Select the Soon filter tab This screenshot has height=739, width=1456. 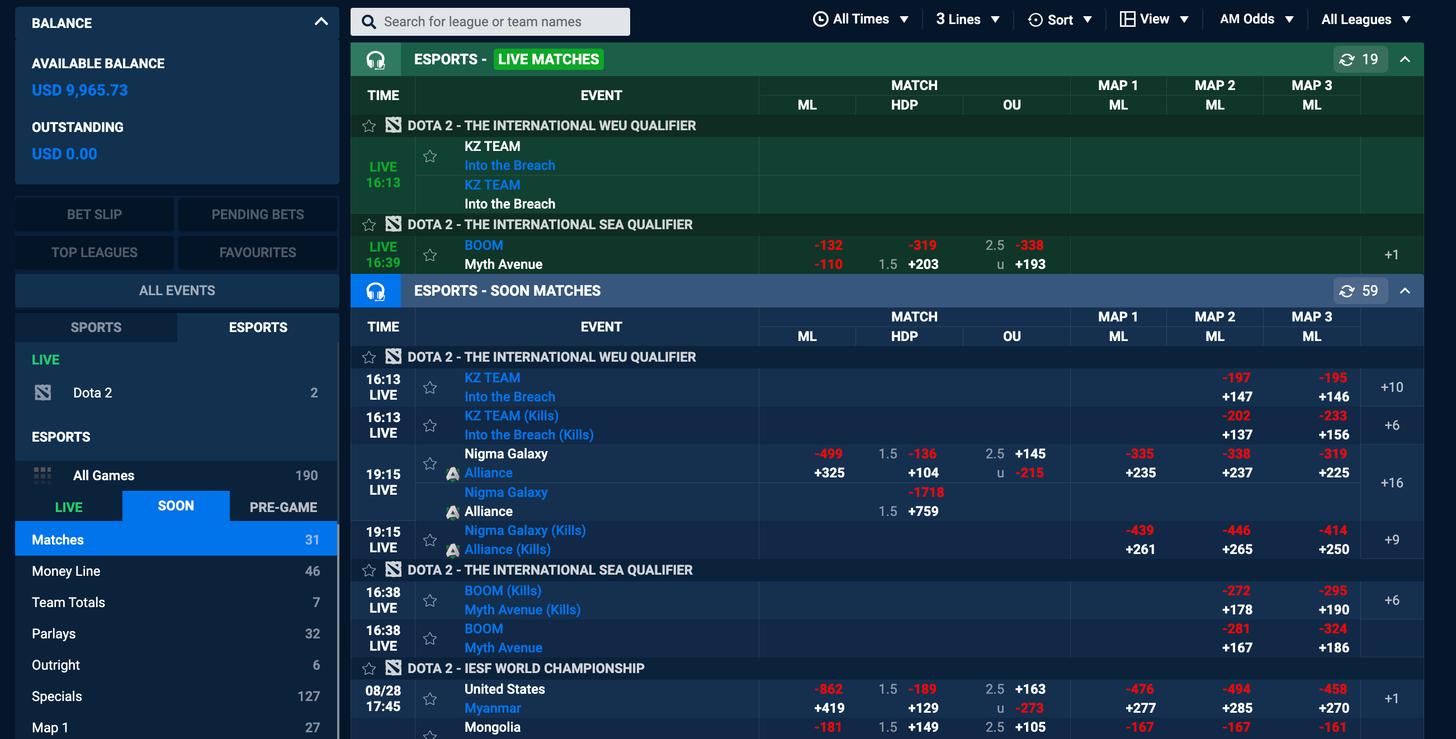click(x=176, y=506)
